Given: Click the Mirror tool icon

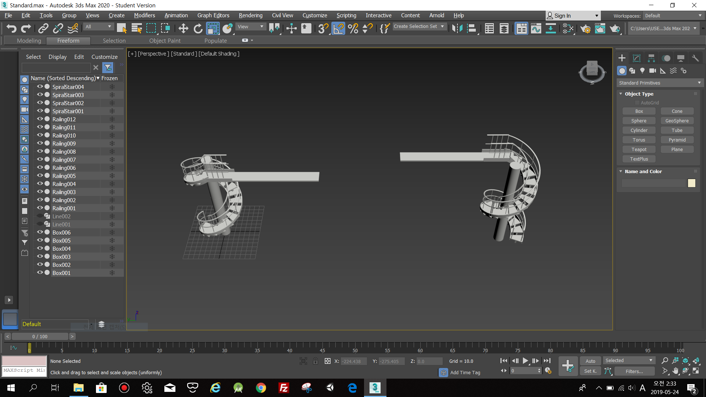Looking at the screenshot, I should tap(457, 28).
